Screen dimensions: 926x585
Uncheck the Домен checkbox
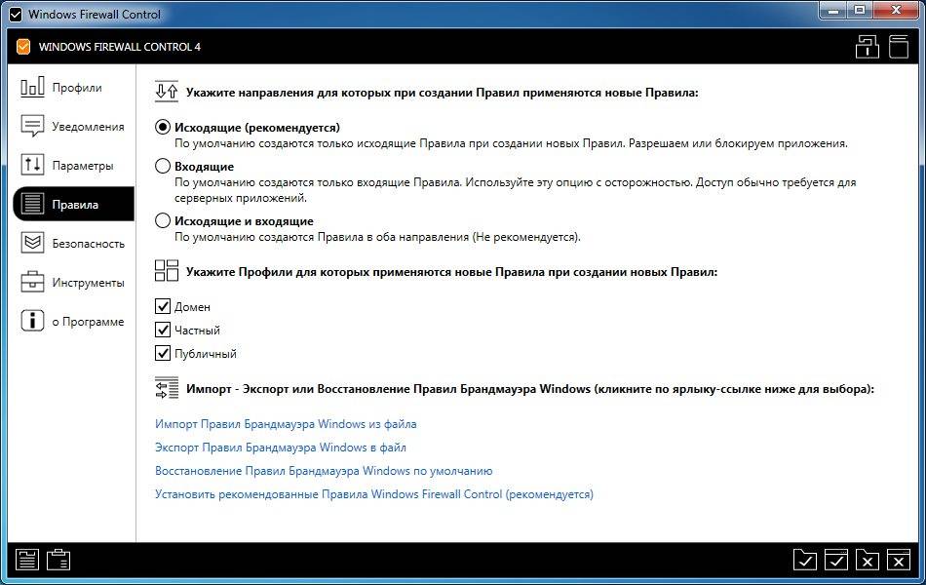163,306
